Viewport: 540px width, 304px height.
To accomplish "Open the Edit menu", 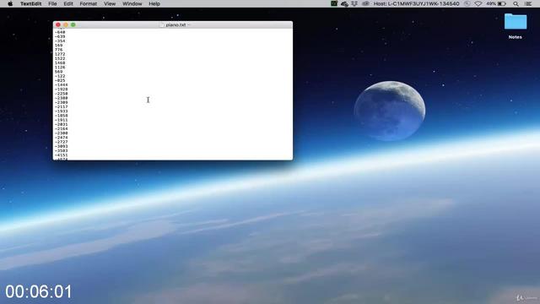I will [68, 3].
